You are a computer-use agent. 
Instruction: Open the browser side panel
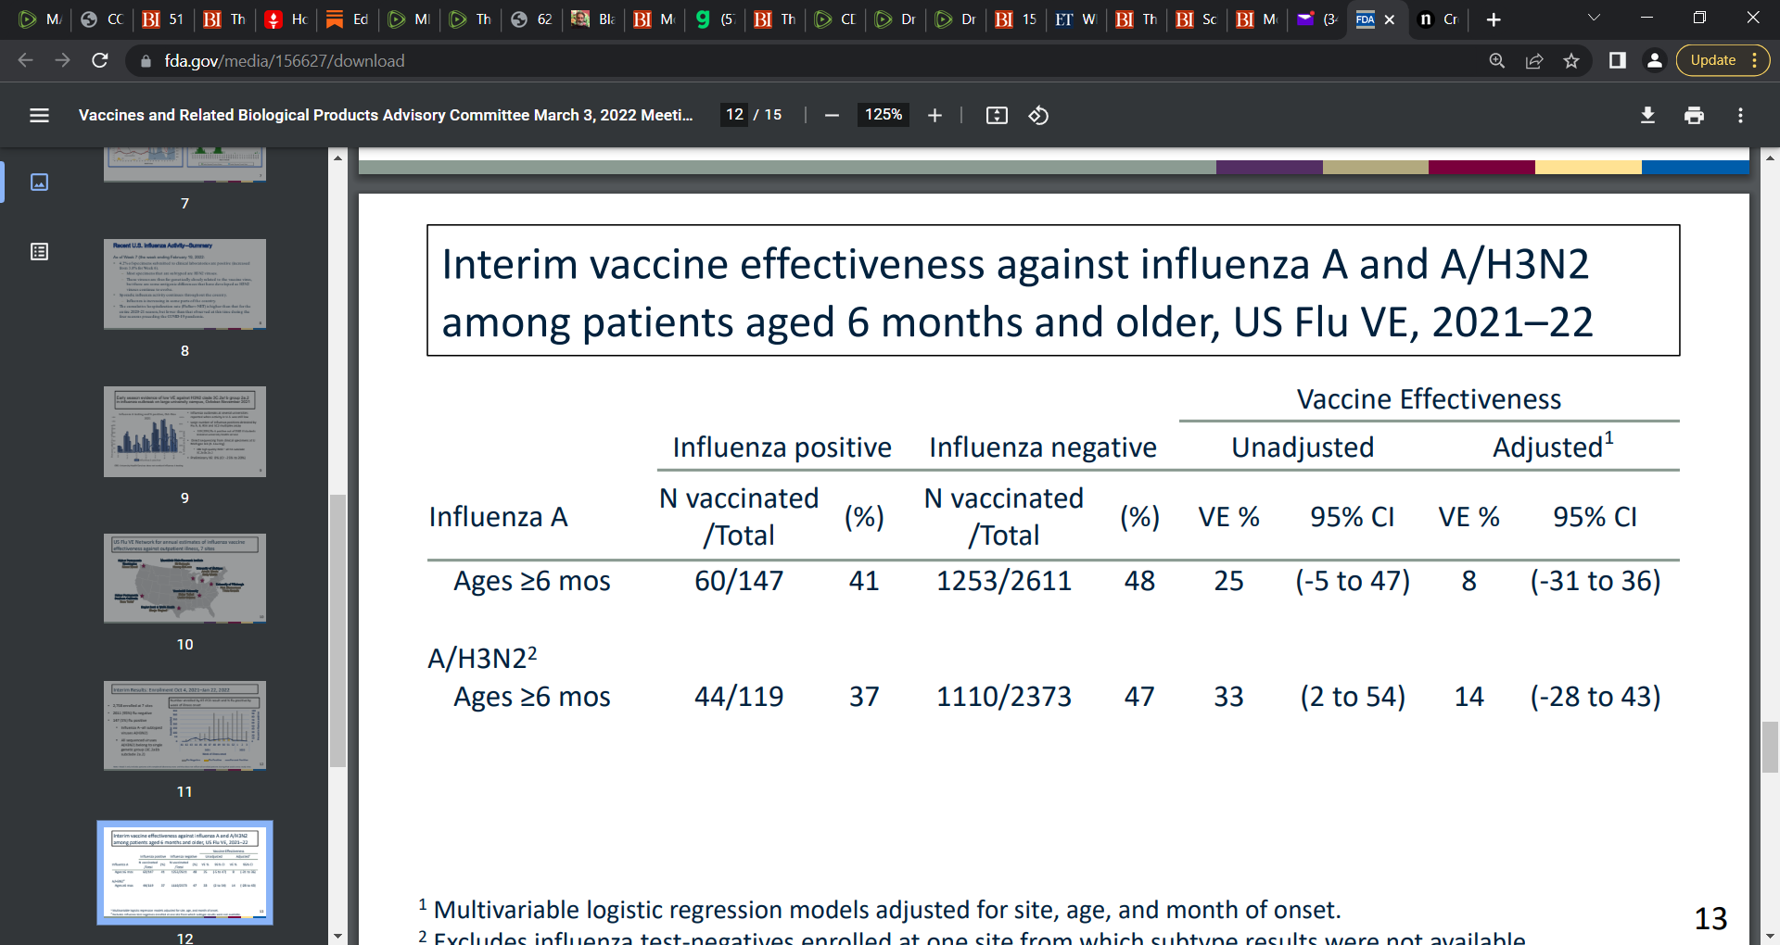pyautogui.click(x=1617, y=60)
